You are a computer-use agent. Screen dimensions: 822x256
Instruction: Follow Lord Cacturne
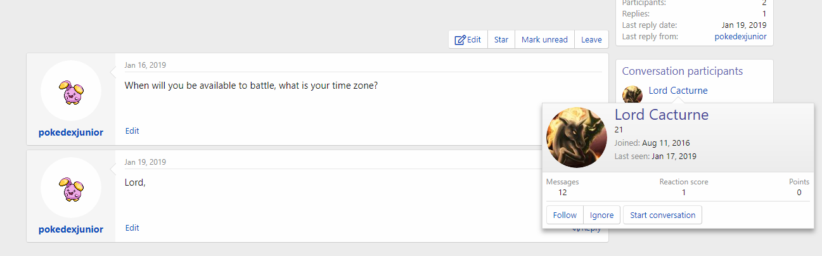565,215
